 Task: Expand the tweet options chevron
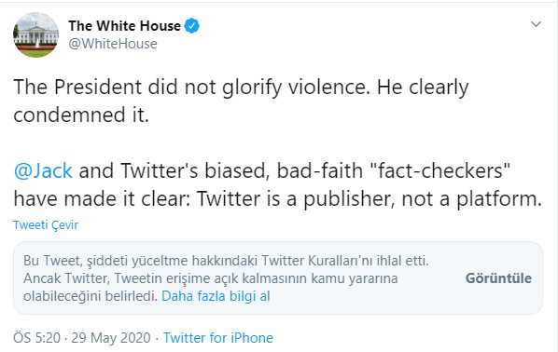tap(536, 24)
